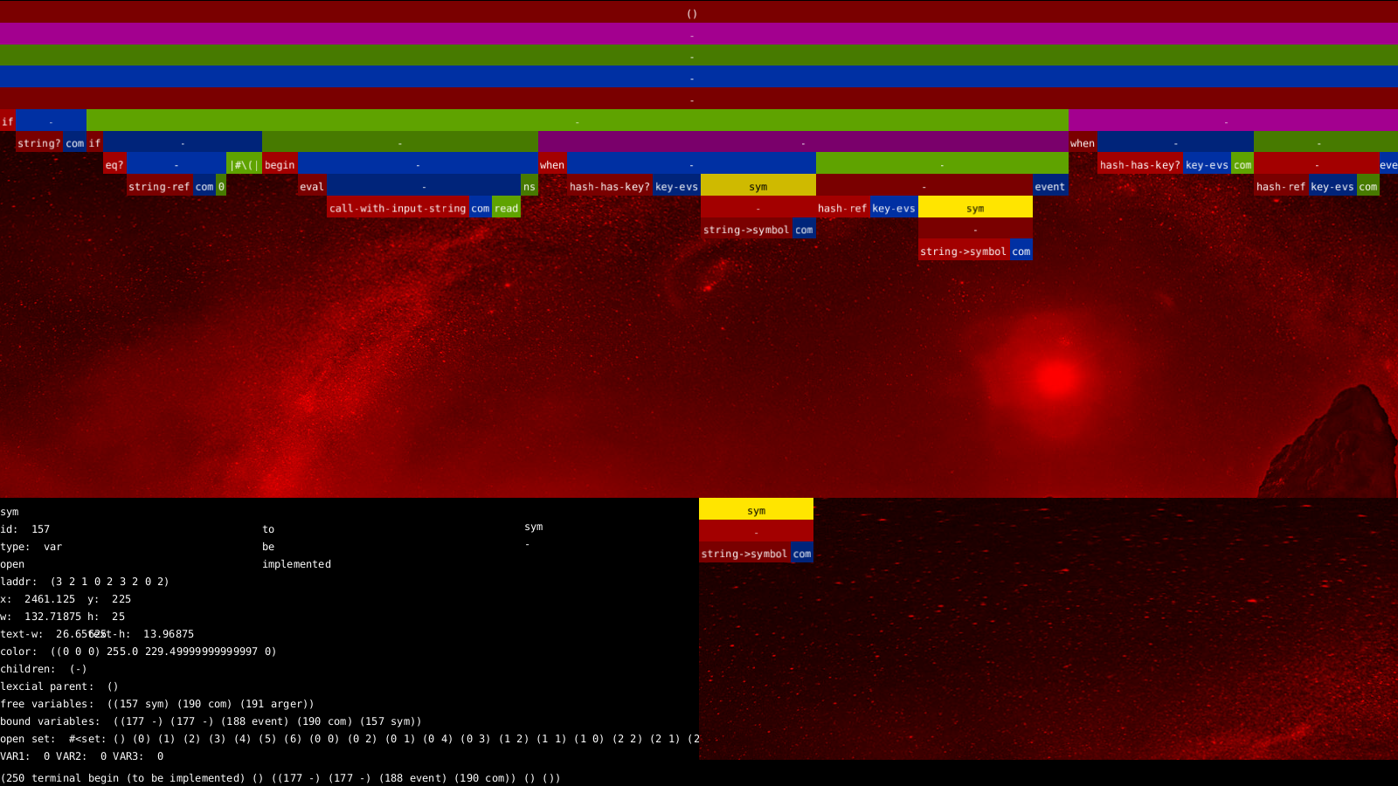Click the green "read" node
The image size is (1398, 786).
click(x=506, y=209)
